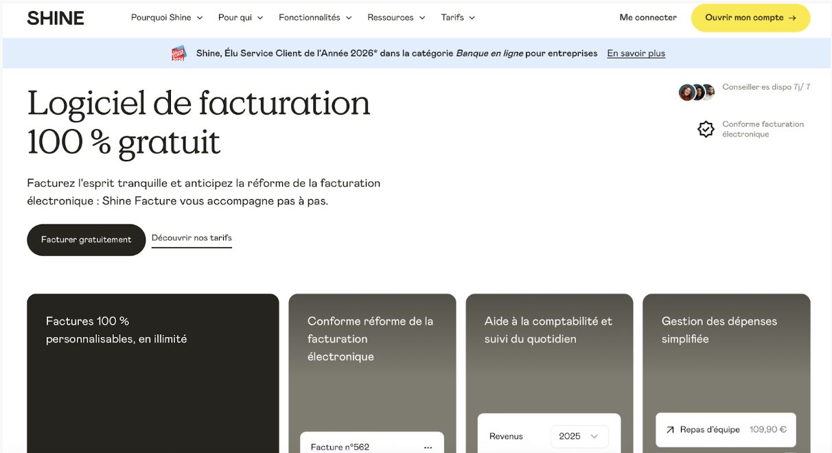Click the award stamp icon in the banner
832x453 pixels.
[x=178, y=53]
